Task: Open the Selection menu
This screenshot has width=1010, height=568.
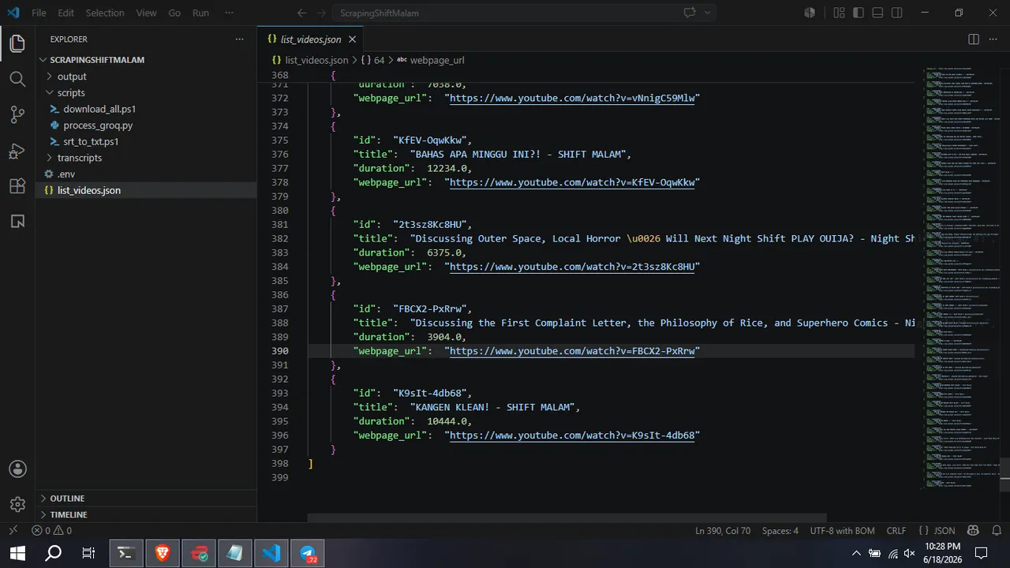Action: [105, 13]
